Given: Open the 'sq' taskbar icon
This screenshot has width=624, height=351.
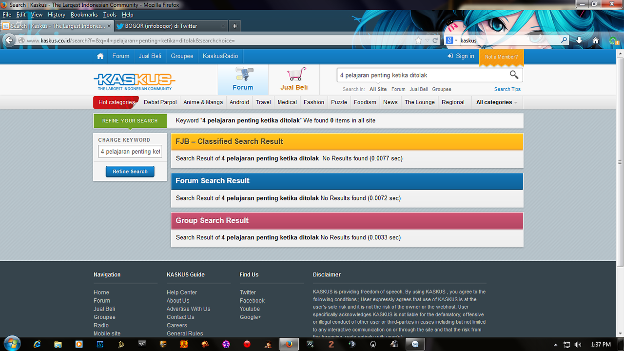Looking at the screenshot, I should point(415,344).
